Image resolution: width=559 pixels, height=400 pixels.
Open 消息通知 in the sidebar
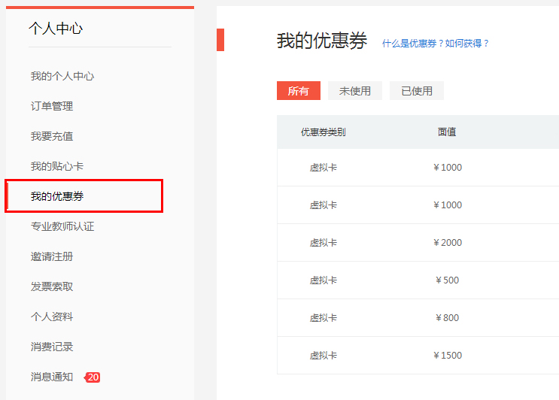pyautogui.click(x=52, y=377)
